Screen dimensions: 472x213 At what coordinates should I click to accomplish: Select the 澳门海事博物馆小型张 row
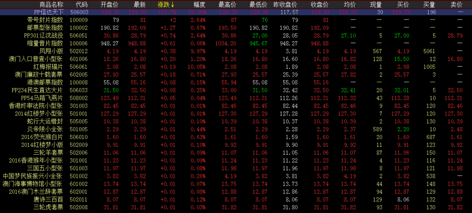point(236,184)
